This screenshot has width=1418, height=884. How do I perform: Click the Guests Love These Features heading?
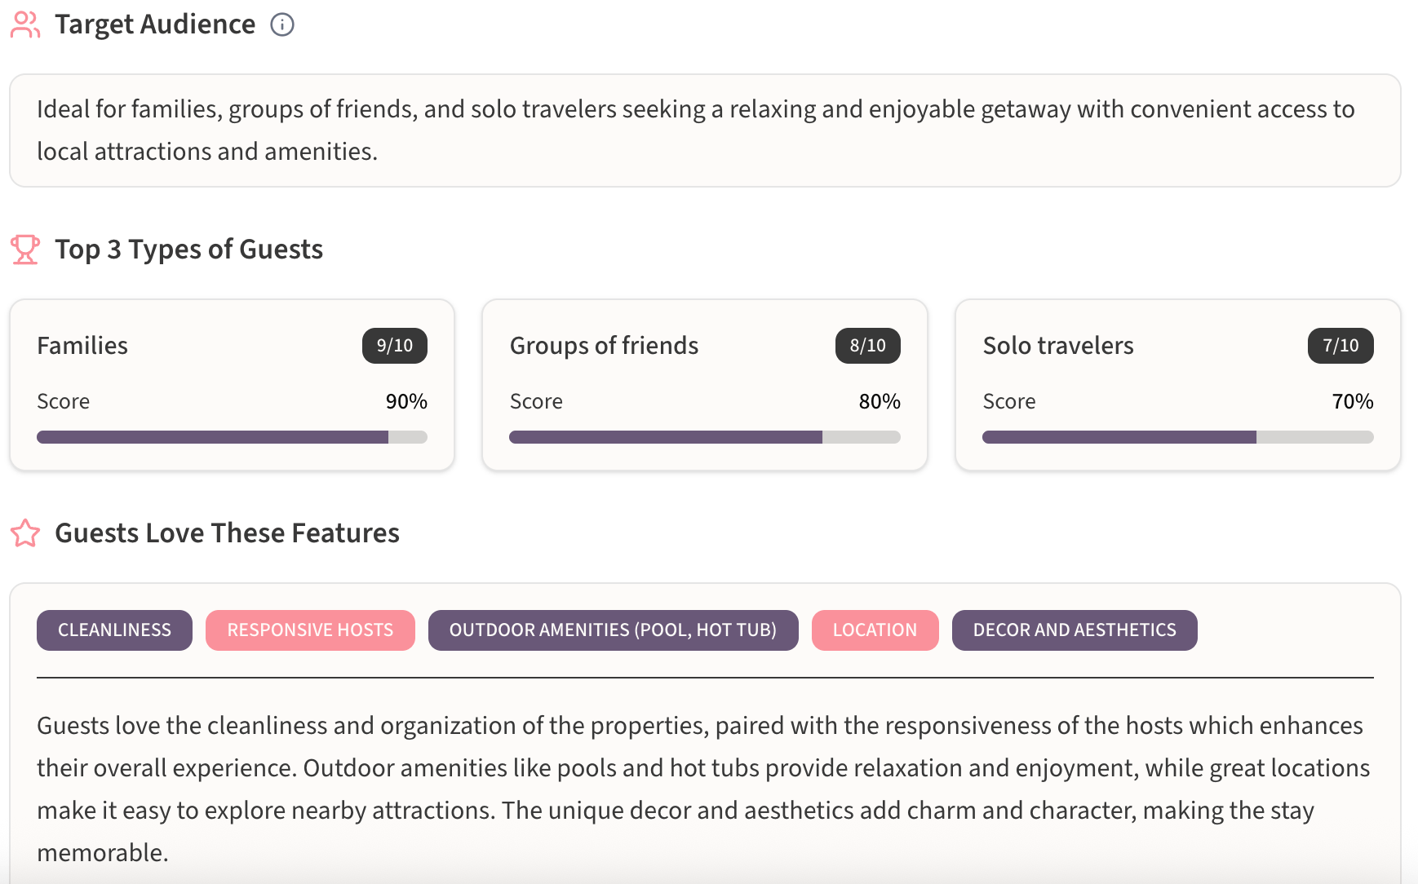[227, 533]
